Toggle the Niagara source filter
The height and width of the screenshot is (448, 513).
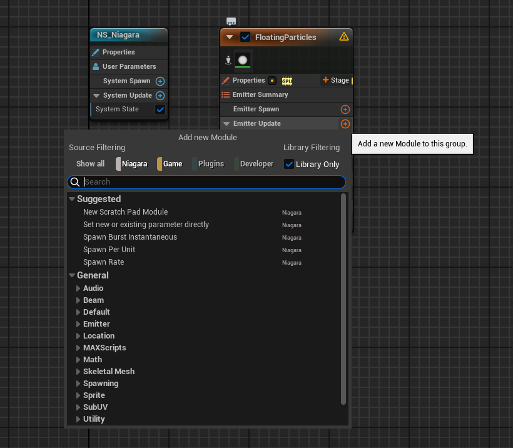pos(131,164)
